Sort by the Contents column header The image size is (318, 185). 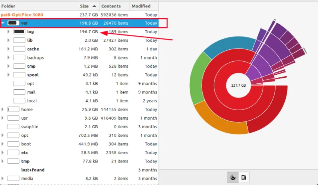(114, 6)
